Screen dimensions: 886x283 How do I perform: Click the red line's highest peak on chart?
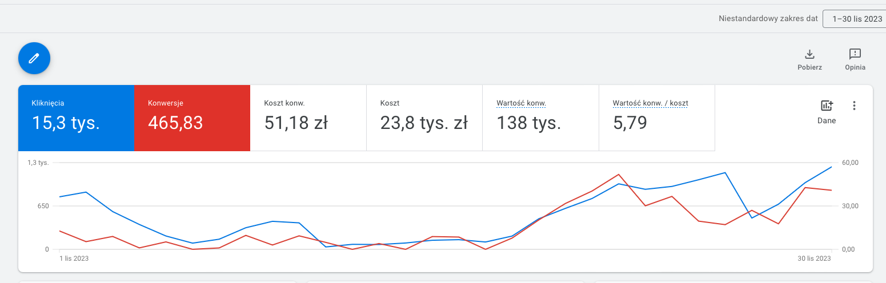pyautogui.click(x=619, y=175)
